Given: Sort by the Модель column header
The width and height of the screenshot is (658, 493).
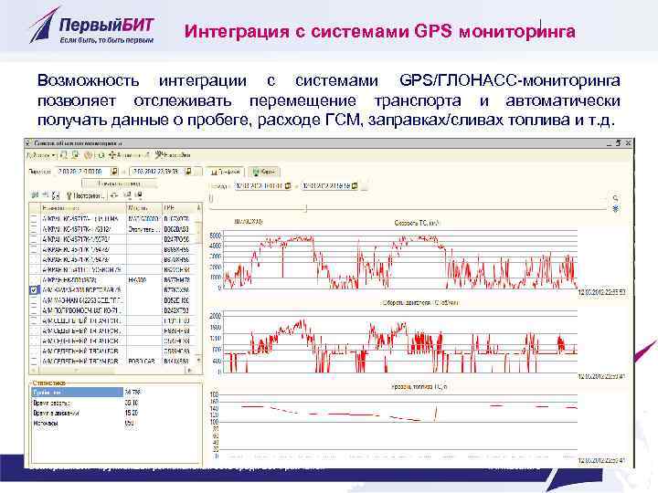Looking at the screenshot, I should 144,208.
